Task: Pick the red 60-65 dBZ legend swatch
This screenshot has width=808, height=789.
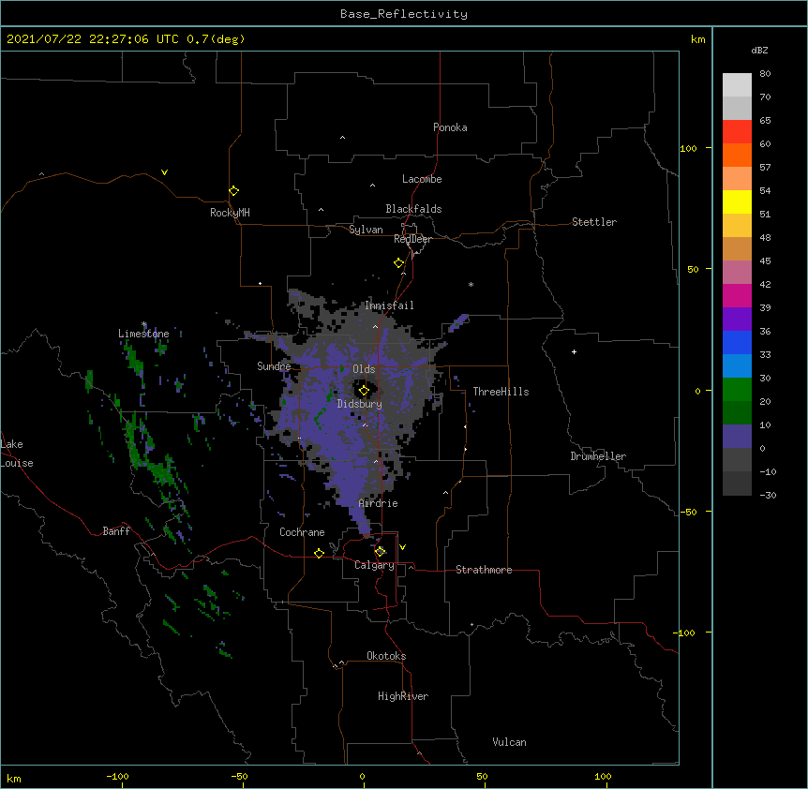Action: pyautogui.click(x=737, y=131)
